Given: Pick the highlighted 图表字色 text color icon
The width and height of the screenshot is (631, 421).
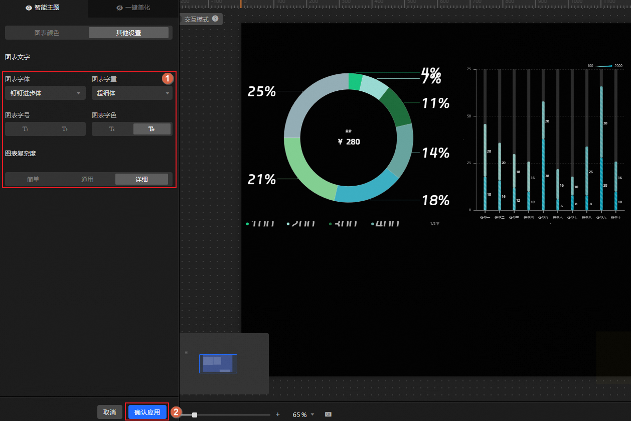Looking at the screenshot, I should [152, 129].
